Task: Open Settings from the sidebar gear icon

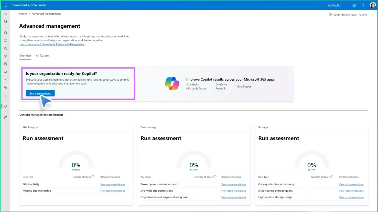Action: [x=5, y=56]
